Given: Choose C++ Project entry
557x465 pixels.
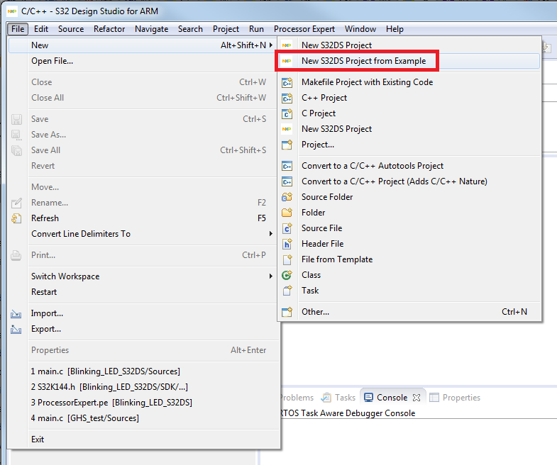Looking at the screenshot, I should point(409,98).
